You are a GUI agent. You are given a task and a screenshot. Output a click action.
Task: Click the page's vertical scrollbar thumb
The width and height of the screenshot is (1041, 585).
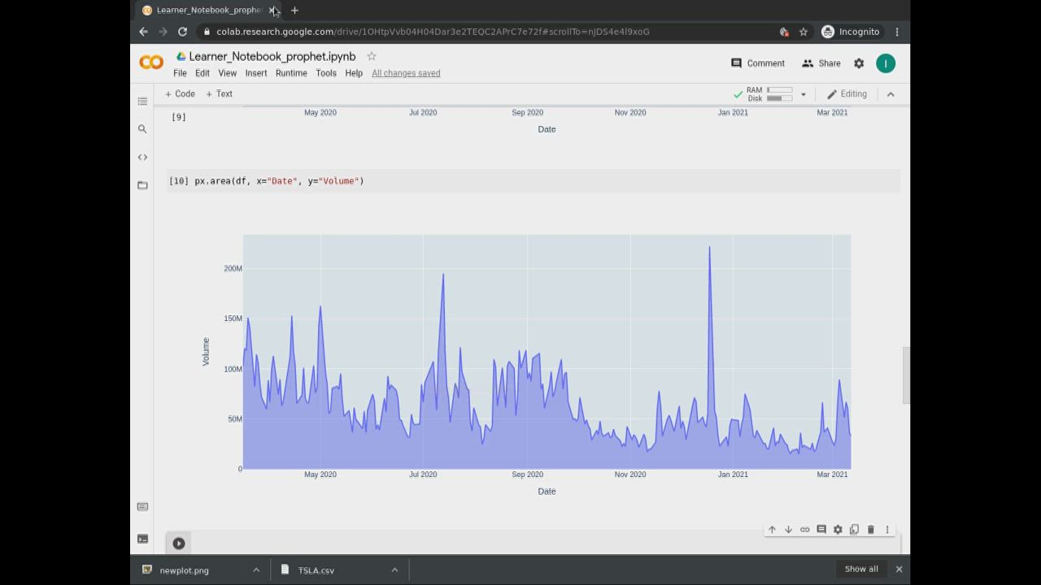(906, 375)
